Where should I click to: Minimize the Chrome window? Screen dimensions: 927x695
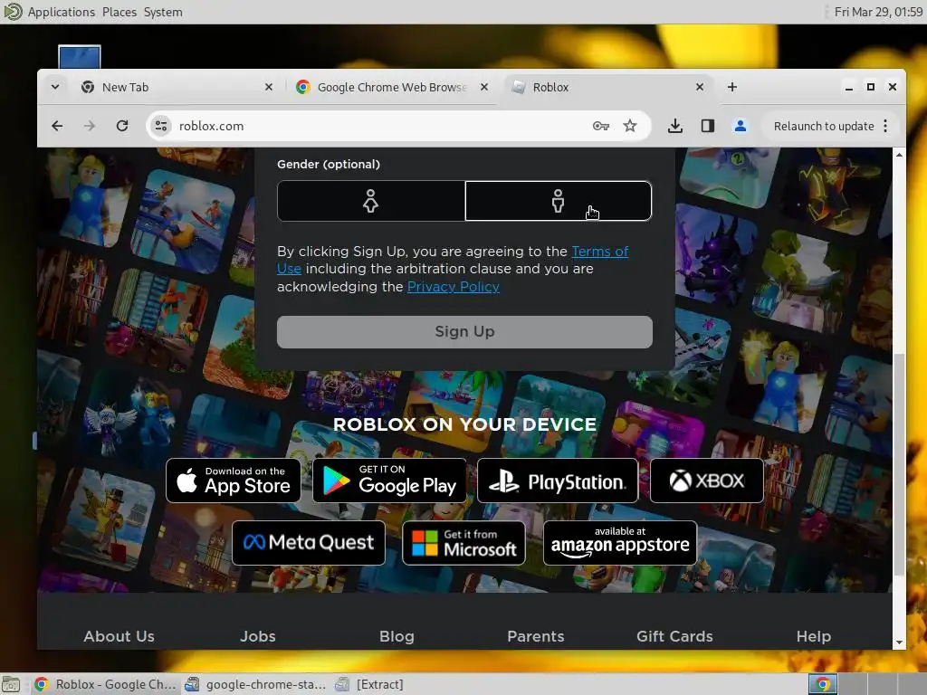[x=849, y=88]
